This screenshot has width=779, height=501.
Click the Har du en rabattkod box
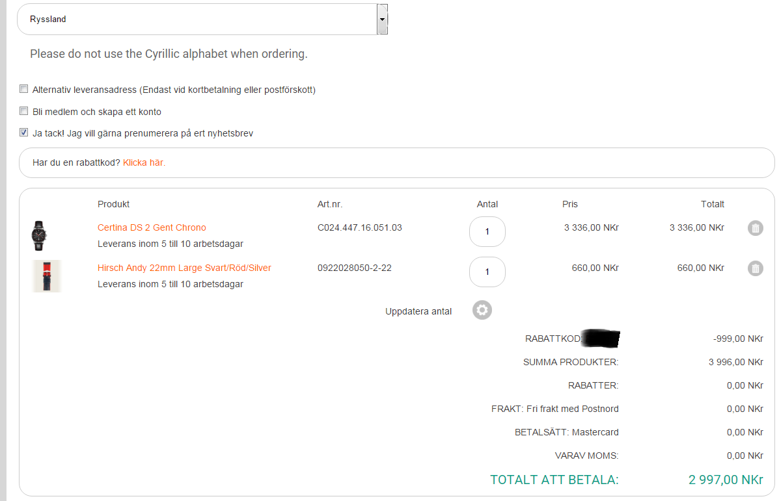pyautogui.click(x=456, y=162)
